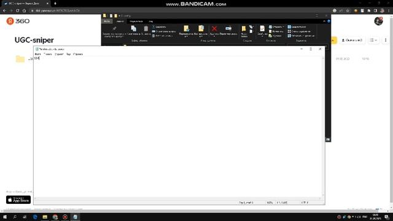Viewport: 393px width, 221px height.
Task: Click Notepad's horizontal scrollbar
Action: click(x=177, y=198)
